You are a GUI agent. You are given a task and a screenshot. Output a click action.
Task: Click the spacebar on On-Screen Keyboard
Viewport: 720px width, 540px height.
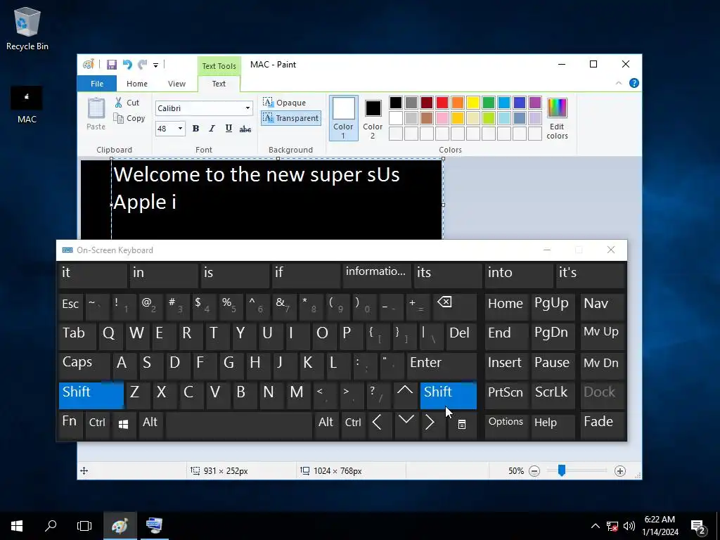coord(239,425)
